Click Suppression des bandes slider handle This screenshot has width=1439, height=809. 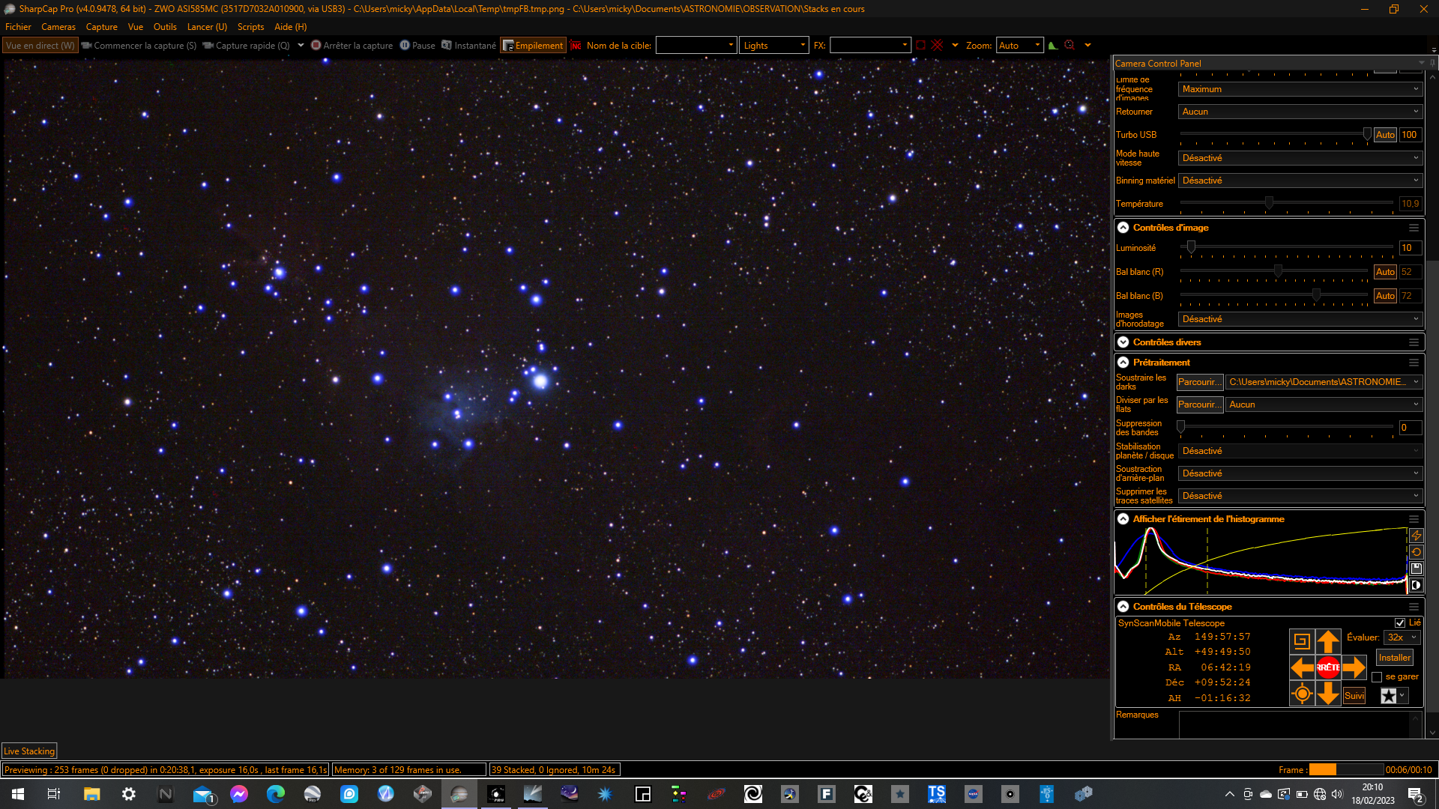point(1181,427)
